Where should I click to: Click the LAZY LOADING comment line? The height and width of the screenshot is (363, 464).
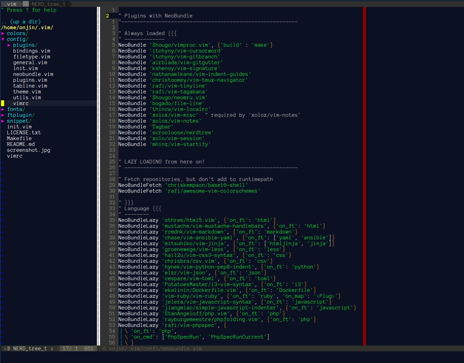(162, 162)
